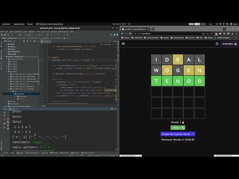Click the yellow E tile in IDEAL row
This screenshot has width=239, height=179.
click(178, 60)
